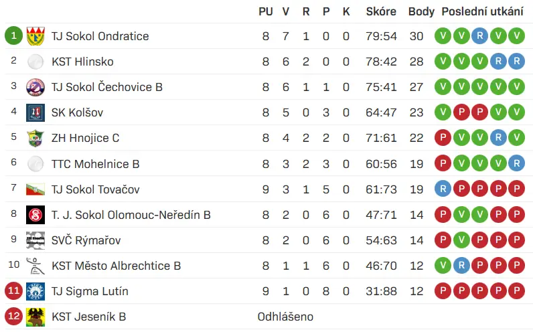Click TJ Sokol Tovačov flag logo

[35, 189]
